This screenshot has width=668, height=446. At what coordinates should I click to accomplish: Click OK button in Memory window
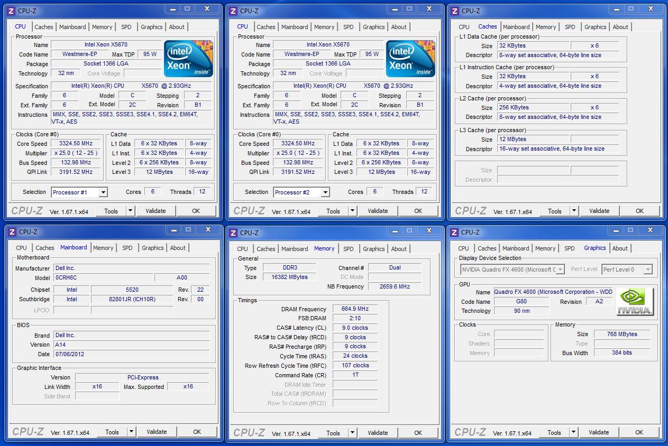click(x=418, y=433)
